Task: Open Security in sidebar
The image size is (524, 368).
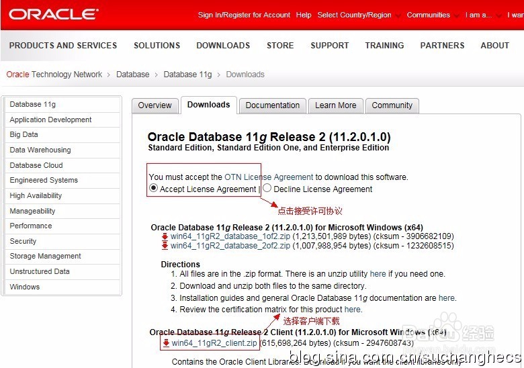Action: (x=62, y=241)
